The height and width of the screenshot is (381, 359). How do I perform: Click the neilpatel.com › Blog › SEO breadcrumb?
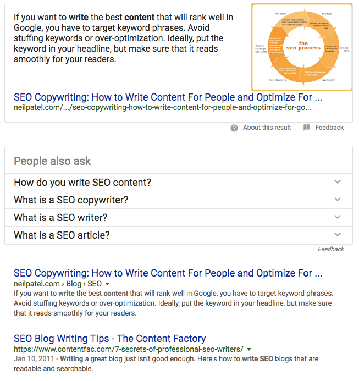click(58, 284)
